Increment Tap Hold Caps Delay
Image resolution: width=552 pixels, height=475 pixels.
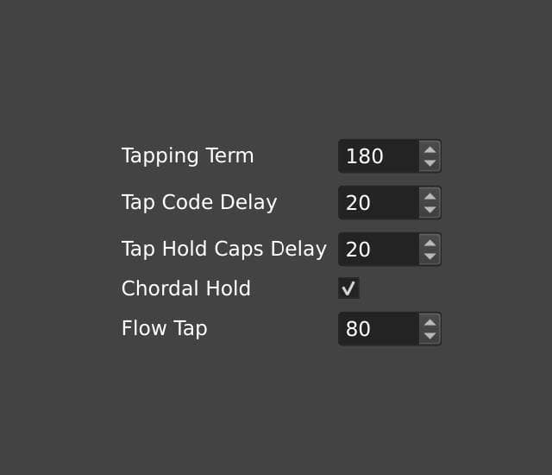click(x=430, y=243)
